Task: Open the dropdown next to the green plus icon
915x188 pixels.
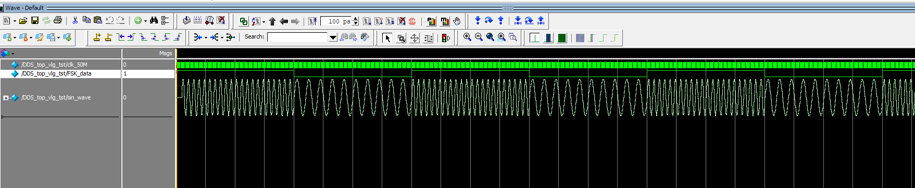Action: coord(145,21)
